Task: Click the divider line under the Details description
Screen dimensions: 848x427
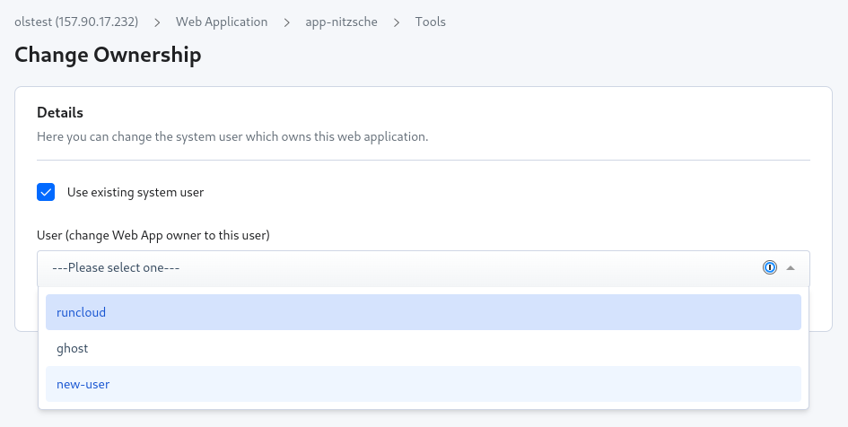Action: (x=424, y=160)
